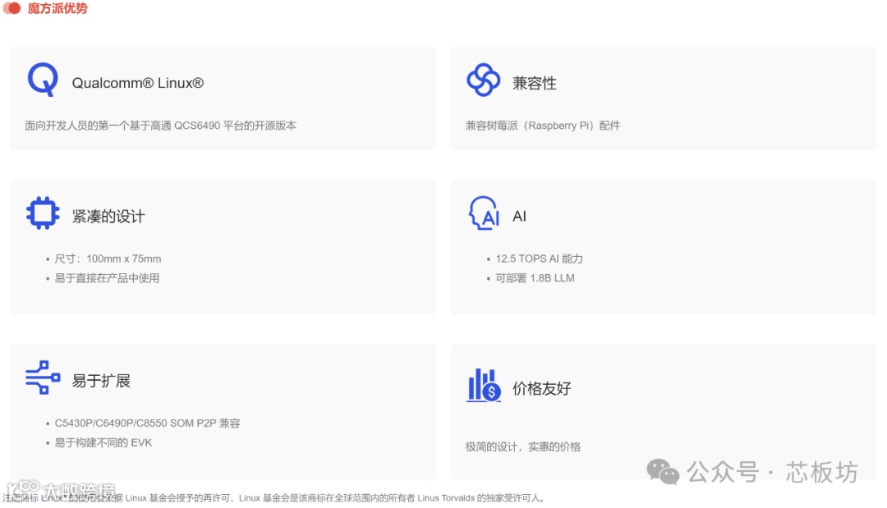
Task: Select the 可部署 1.8B LLM bullet
Action: pos(535,278)
